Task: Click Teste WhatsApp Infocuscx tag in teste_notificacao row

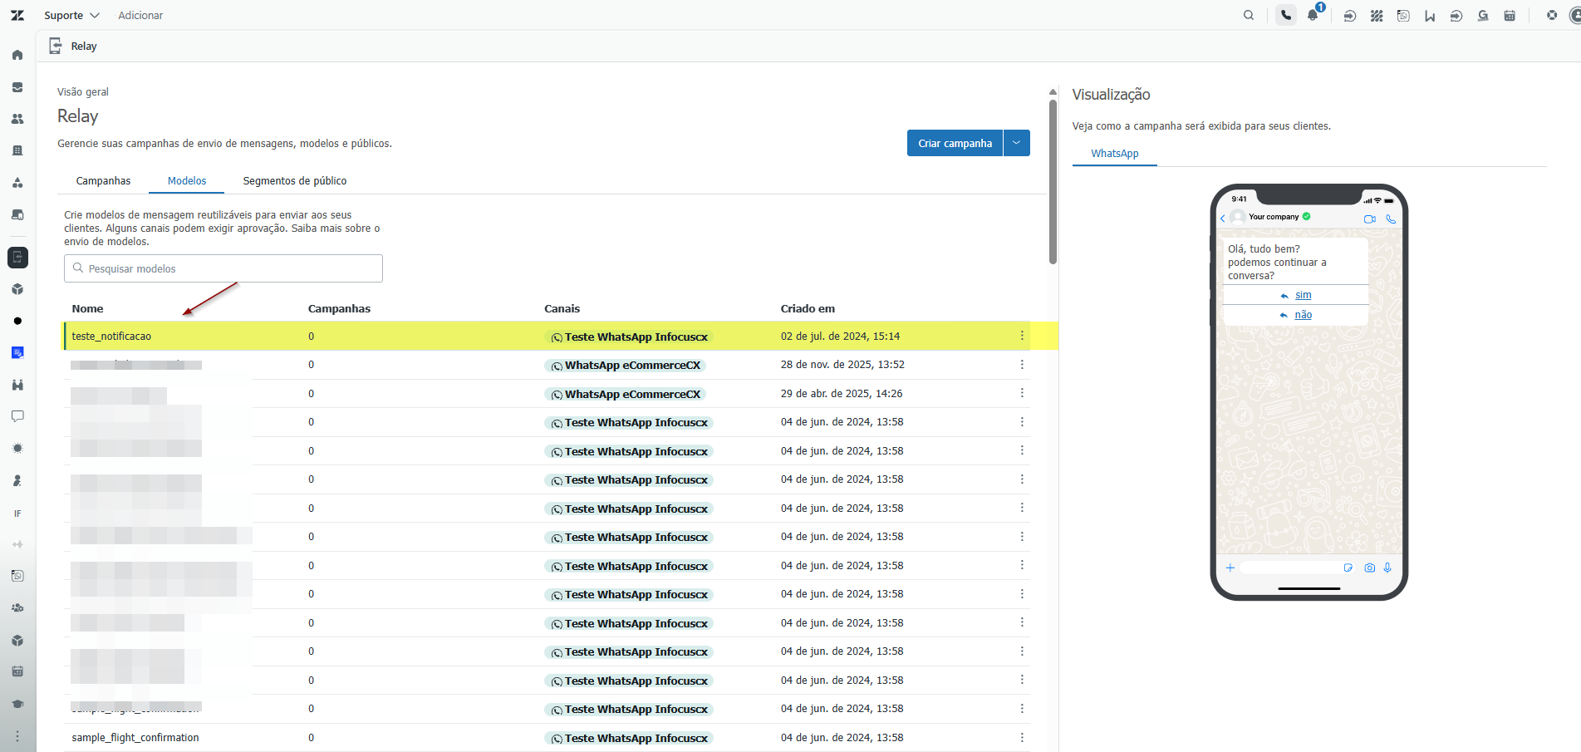Action: coord(629,337)
